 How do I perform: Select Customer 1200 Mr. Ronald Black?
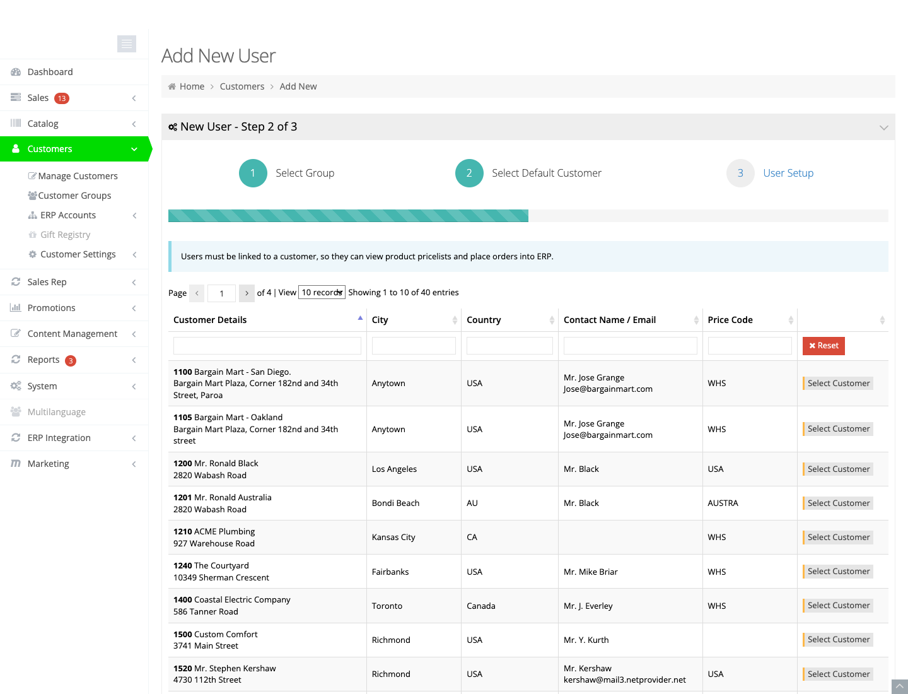[838, 469]
